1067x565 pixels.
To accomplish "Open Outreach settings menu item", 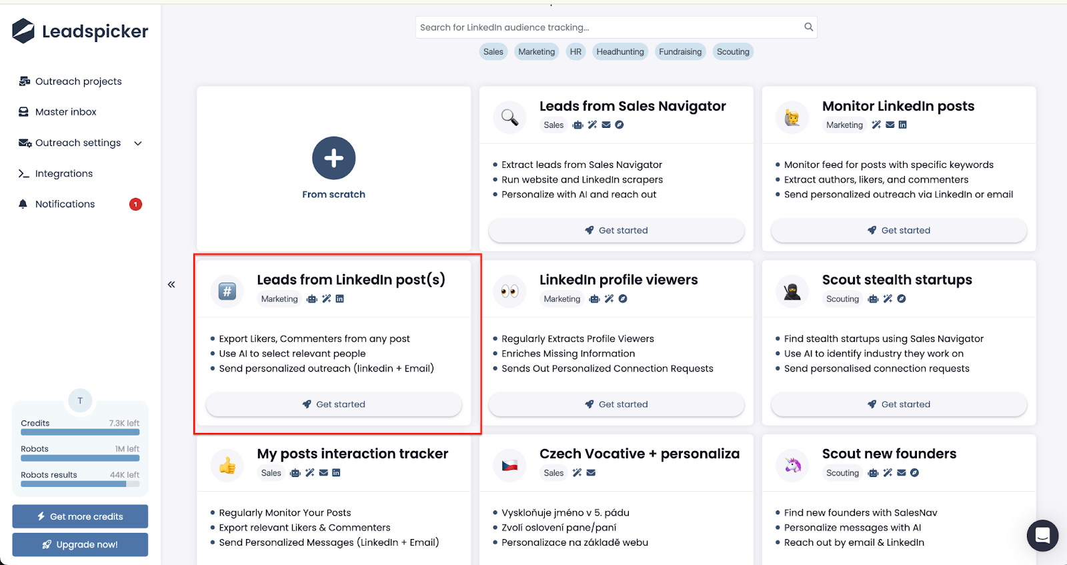I will [70, 143].
